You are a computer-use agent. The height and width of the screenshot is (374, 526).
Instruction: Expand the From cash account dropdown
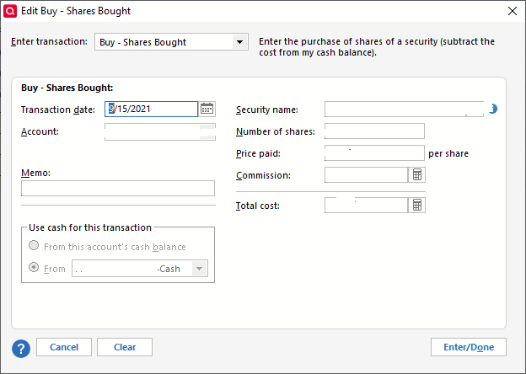[x=200, y=269]
